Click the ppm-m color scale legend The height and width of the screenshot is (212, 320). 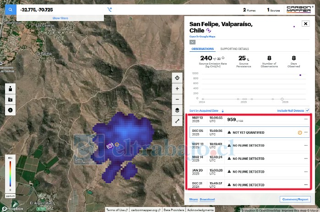[x=10, y=176]
